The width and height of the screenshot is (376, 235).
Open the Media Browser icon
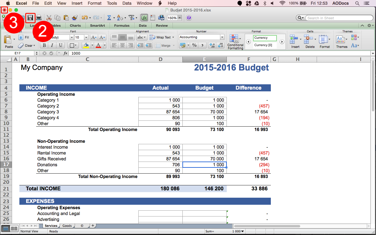[161, 18]
